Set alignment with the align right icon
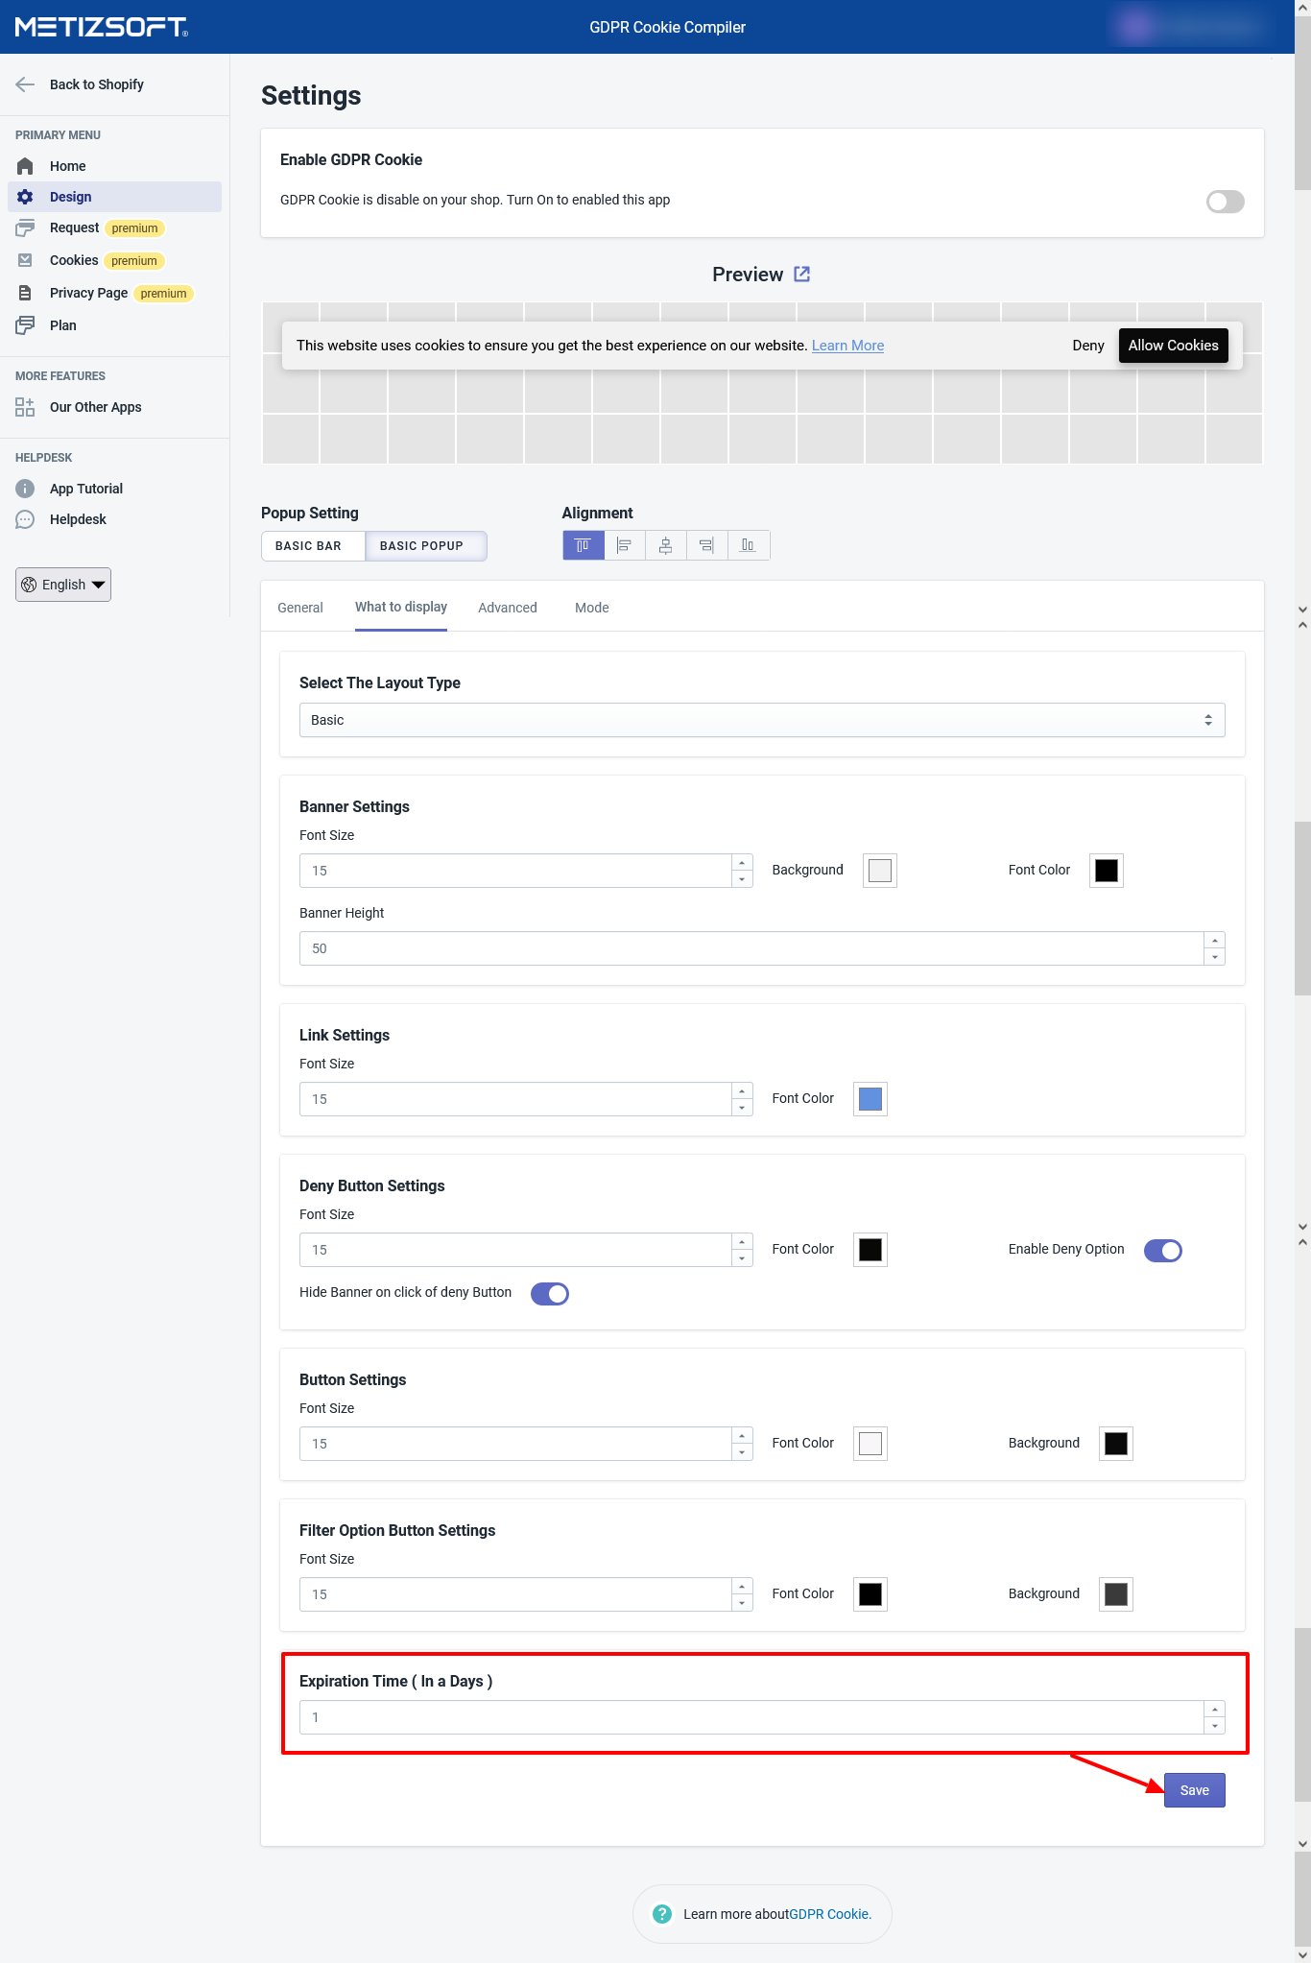The height and width of the screenshot is (1963, 1311). click(706, 545)
